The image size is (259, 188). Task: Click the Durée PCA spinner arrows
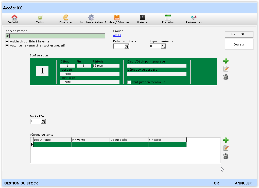click(44, 121)
